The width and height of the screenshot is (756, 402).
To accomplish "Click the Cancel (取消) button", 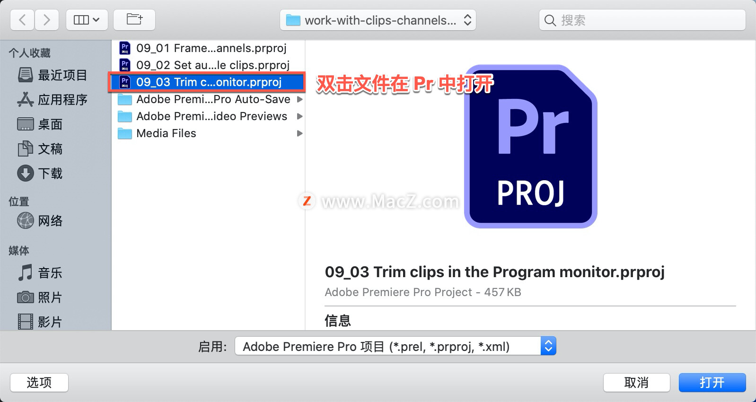I will [x=636, y=383].
